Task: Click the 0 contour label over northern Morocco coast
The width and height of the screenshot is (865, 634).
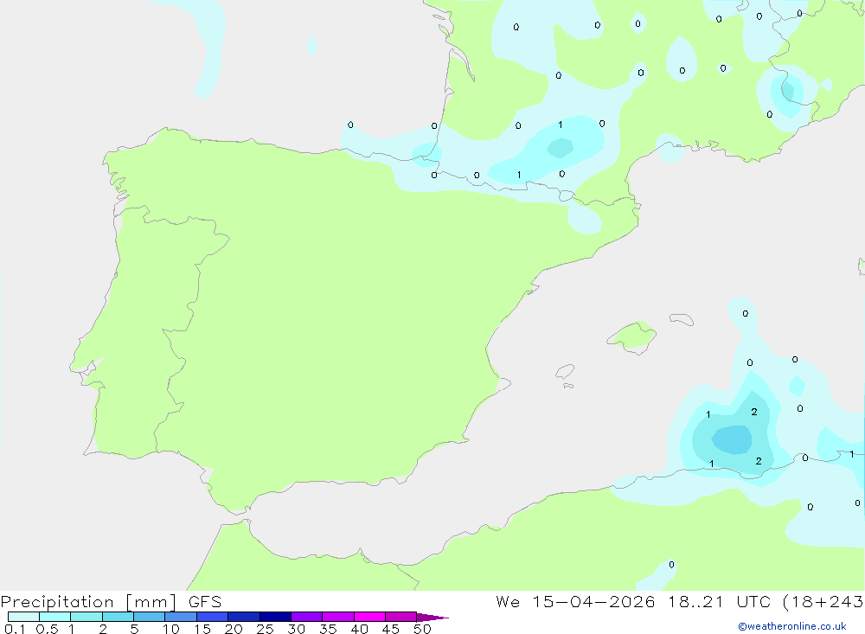Action: point(671,565)
